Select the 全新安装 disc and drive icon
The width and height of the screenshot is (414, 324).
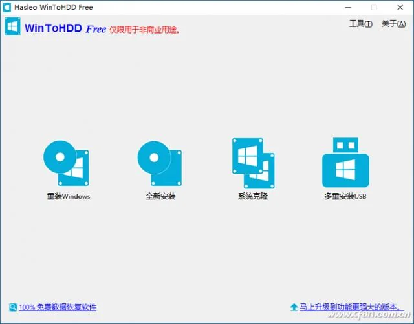click(160, 163)
